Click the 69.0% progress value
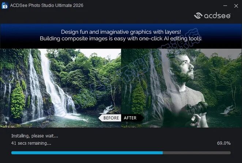242x163 pixels. [x=224, y=143]
